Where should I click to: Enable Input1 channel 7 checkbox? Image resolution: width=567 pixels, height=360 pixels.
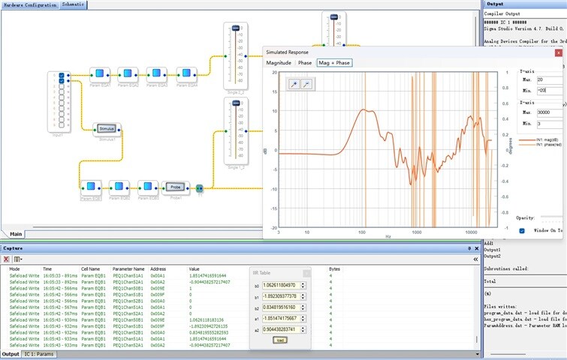[62, 114]
